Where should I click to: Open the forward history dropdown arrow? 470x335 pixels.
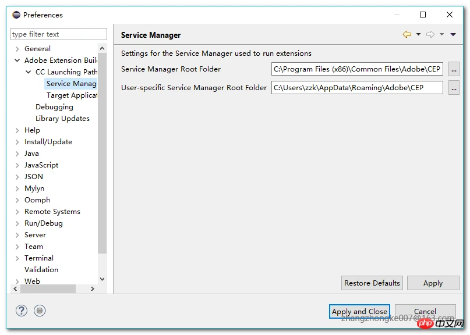pyautogui.click(x=441, y=34)
